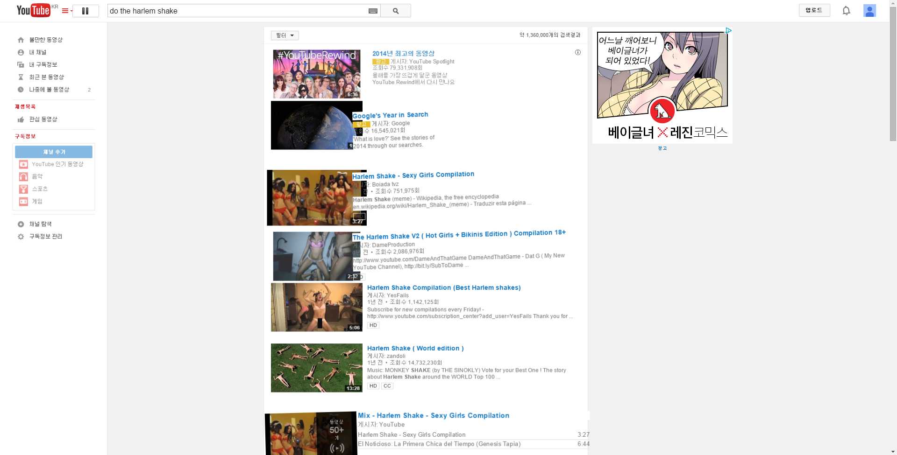
Task: Open 'Harlem Shake - Sexy Girls Compilation' title
Action: [x=413, y=175]
